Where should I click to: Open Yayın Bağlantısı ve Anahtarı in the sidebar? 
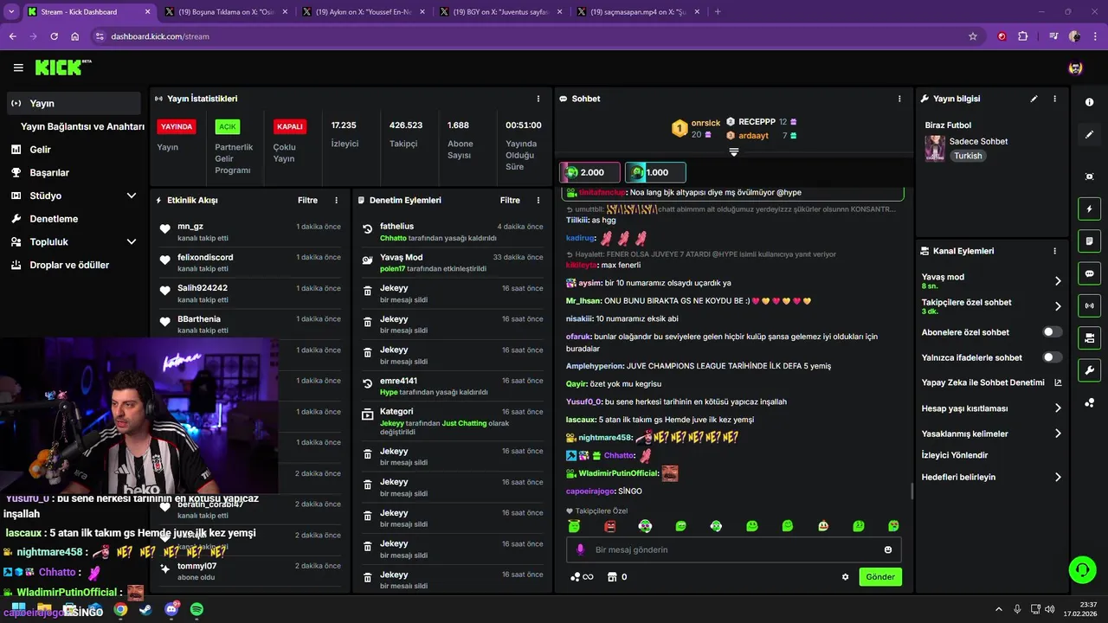coord(82,126)
